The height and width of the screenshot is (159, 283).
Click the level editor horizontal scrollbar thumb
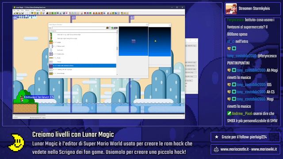pos(30,115)
